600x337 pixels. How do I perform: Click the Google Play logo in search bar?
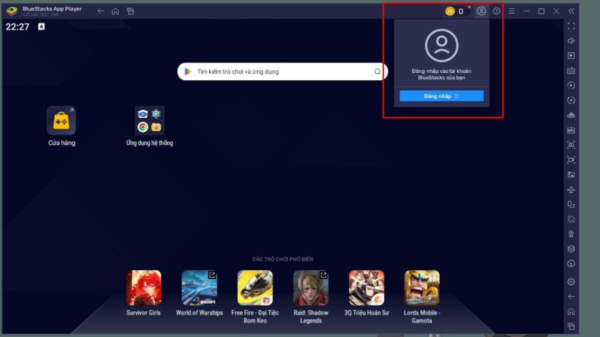tap(187, 71)
